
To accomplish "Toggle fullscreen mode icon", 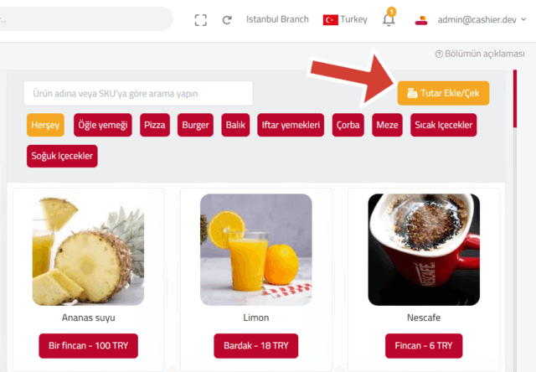I will pos(201,20).
